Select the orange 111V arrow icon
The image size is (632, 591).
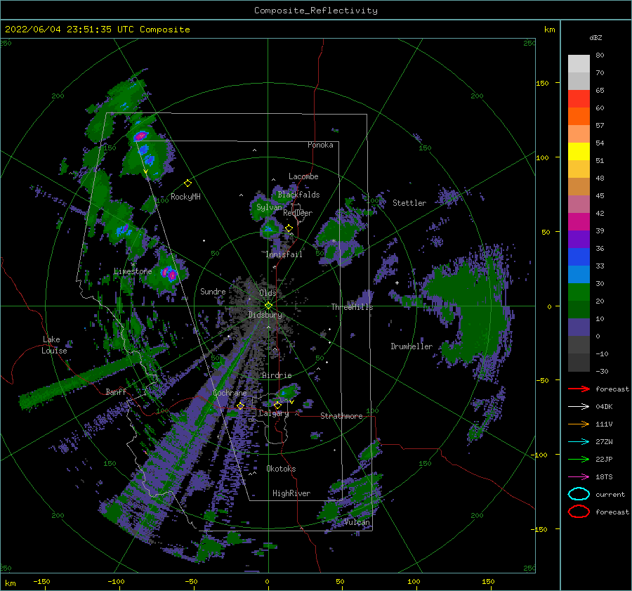579,424
